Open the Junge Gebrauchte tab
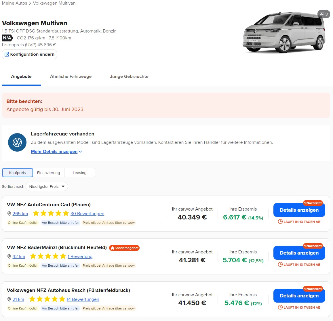 click(x=129, y=77)
